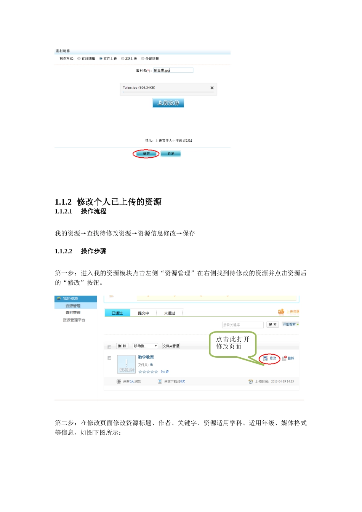Switch to the 未通过 tab
The width and height of the screenshot is (362, 512).
170,313
